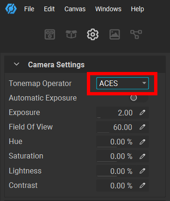Click the Contrast pencil edit icon
Screen dimensions: 170x201
142,186
